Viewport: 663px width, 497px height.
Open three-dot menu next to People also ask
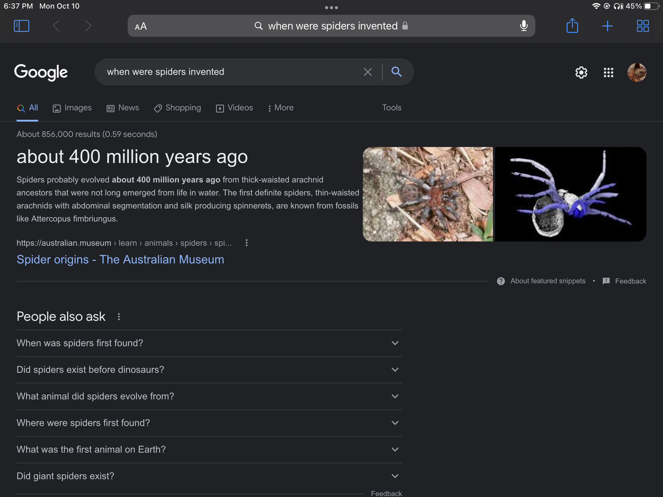pos(119,317)
